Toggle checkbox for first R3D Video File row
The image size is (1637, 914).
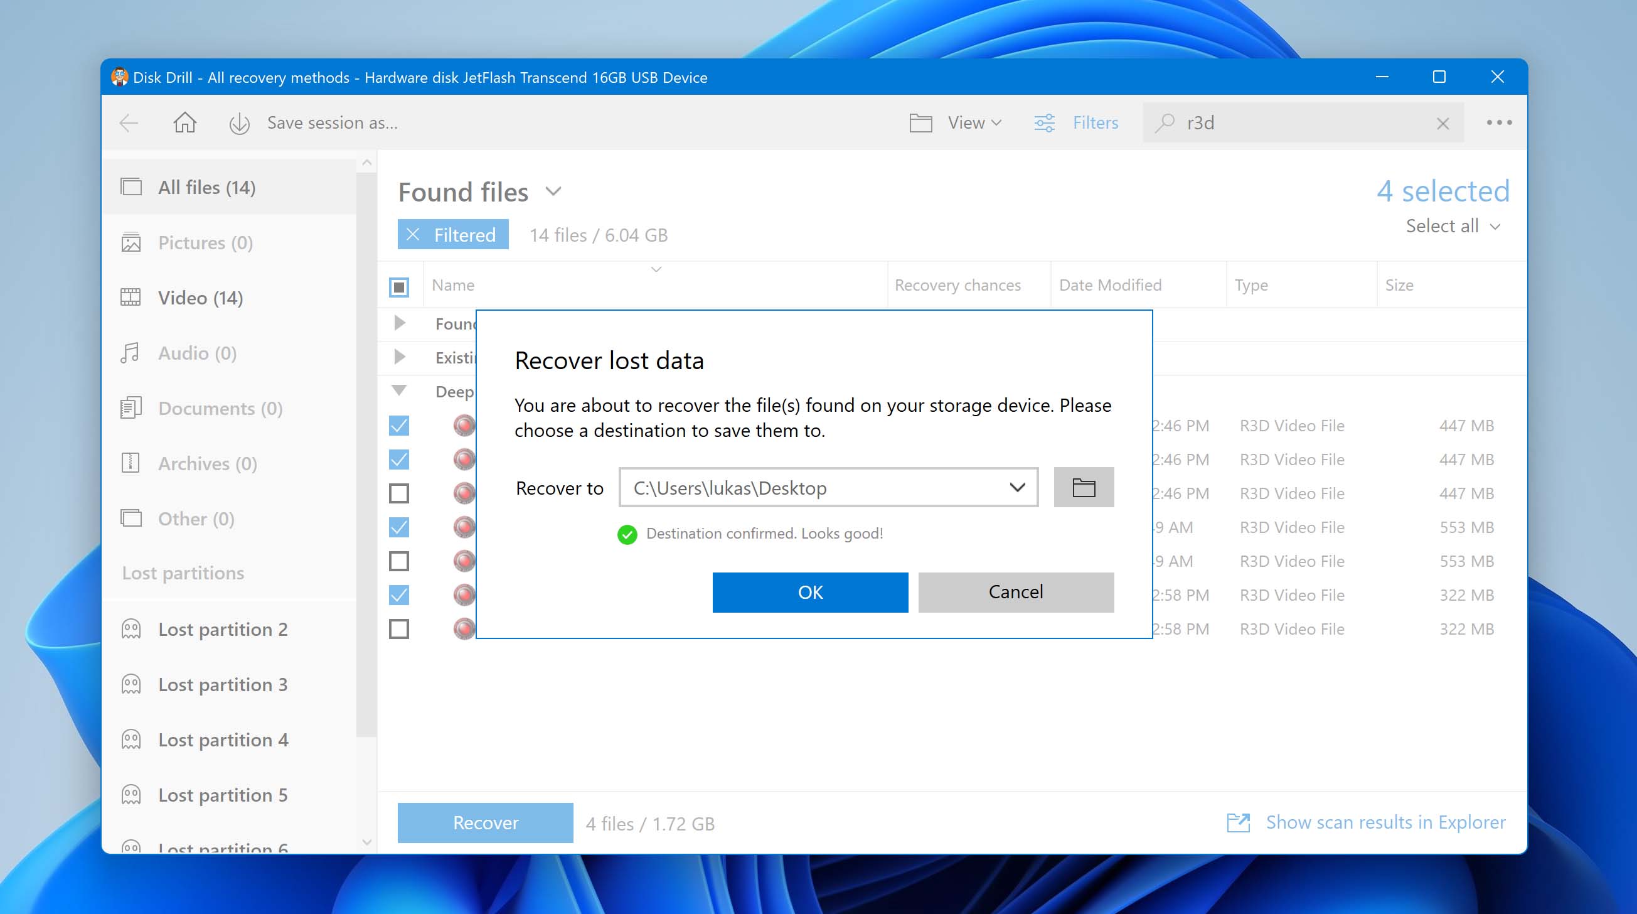399,425
